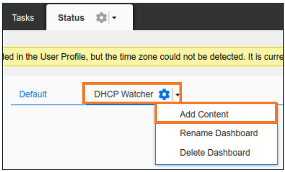Click the divider between blue gear and arrow
The height and width of the screenshot is (172, 285).
pyautogui.click(x=172, y=94)
